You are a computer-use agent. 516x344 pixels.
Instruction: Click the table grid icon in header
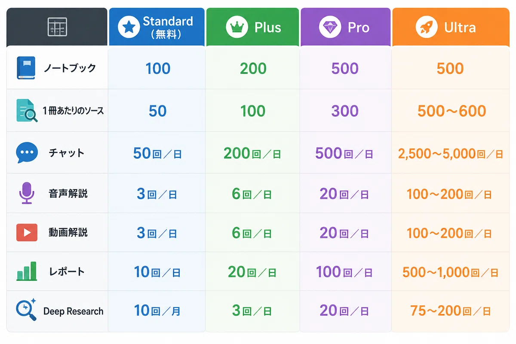(x=57, y=28)
